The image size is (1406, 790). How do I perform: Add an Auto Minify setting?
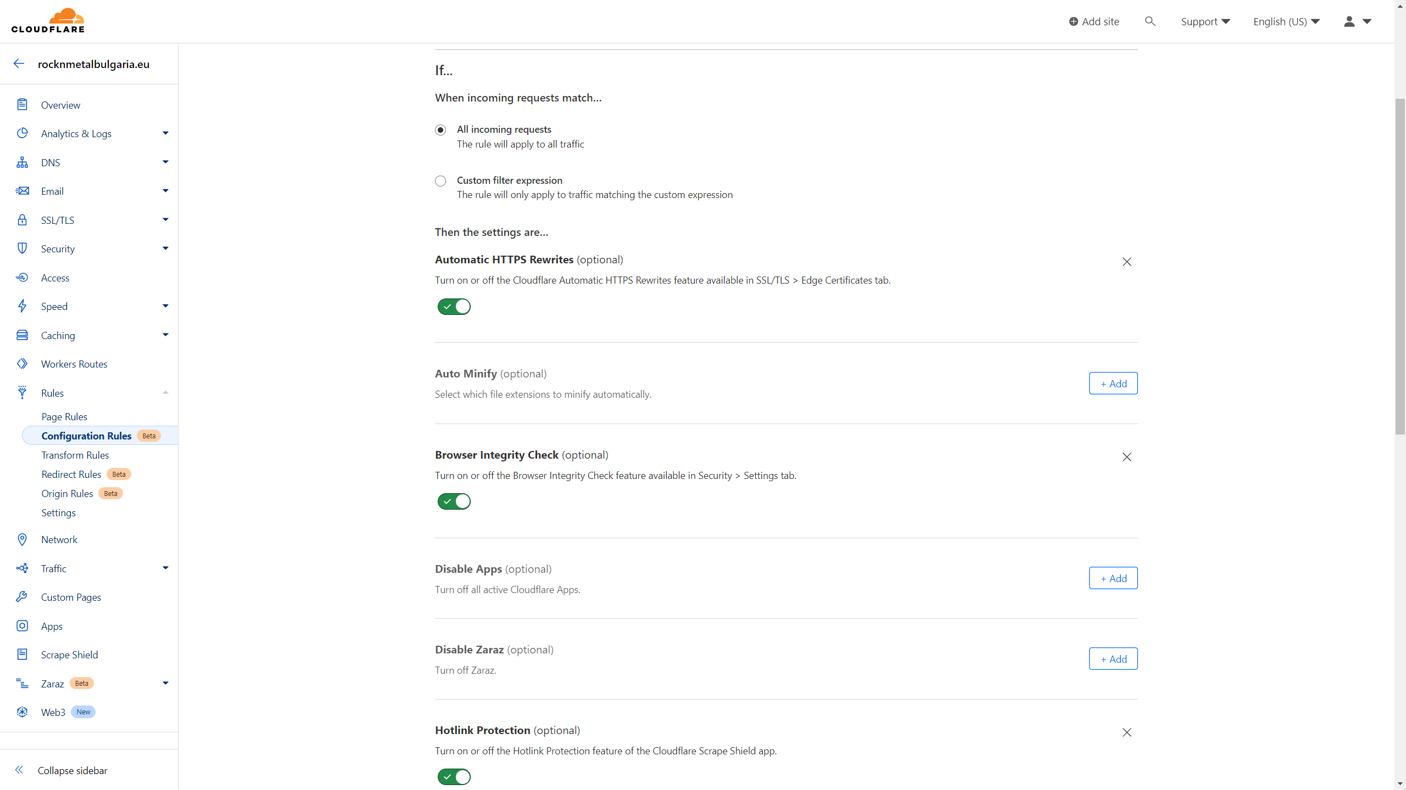1113,383
